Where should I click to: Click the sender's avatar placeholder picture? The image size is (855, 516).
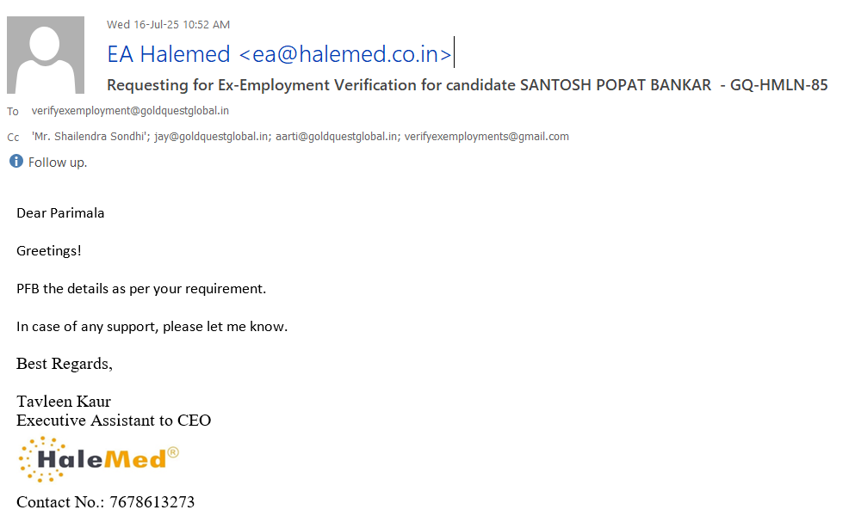point(46,55)
